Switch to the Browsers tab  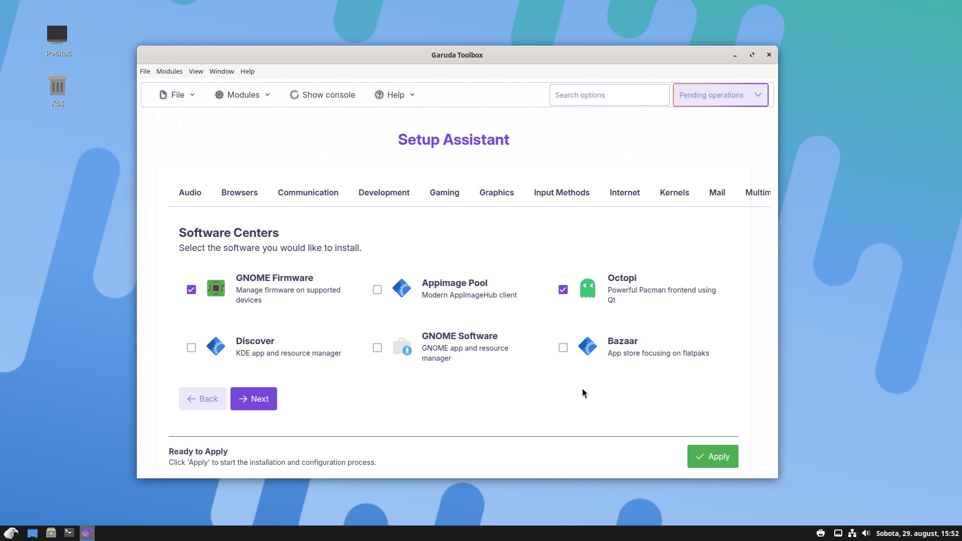point(239,192)
